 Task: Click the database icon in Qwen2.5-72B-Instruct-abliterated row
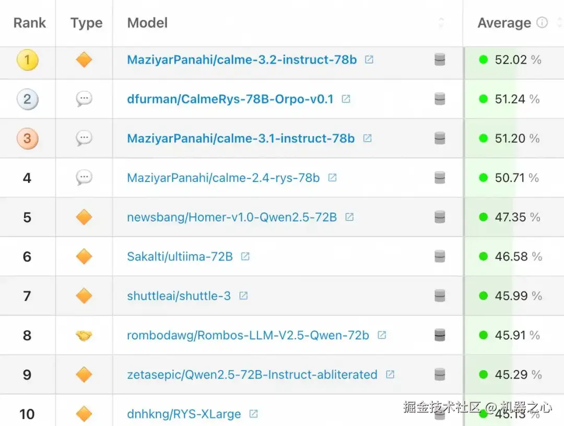pyautogui.click(x=440, y=374)
